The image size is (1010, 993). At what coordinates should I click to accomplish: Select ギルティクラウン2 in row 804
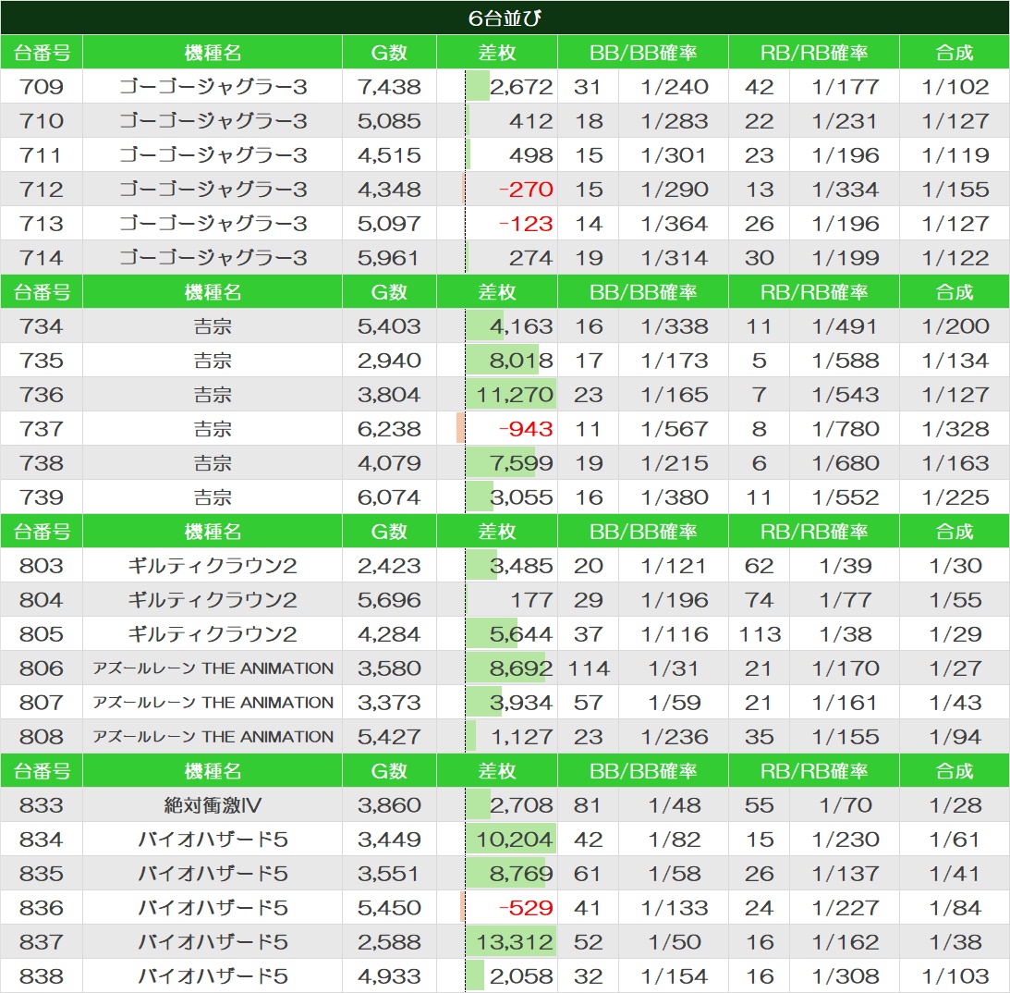pos(213,599)
